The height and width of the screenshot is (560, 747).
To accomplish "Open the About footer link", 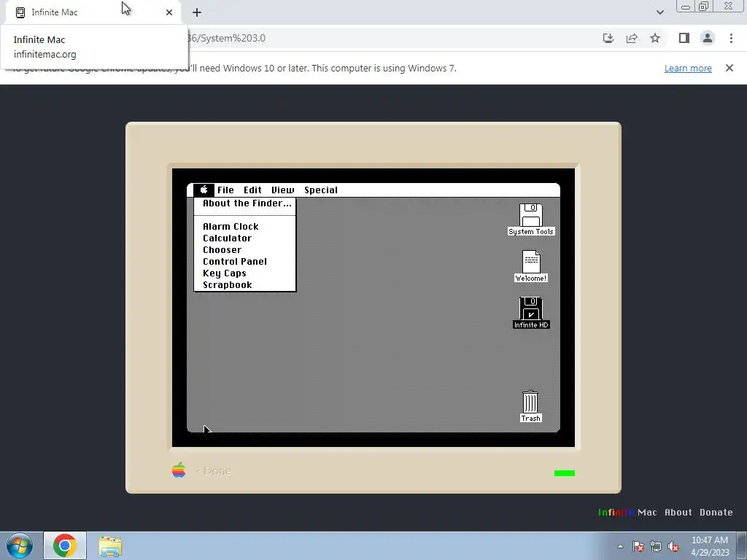I will pos(678,513).
